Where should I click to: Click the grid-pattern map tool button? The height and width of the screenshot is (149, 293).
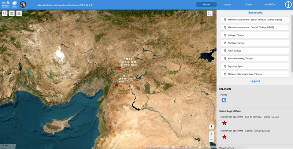pyautogui.click(x=12, y=13)
